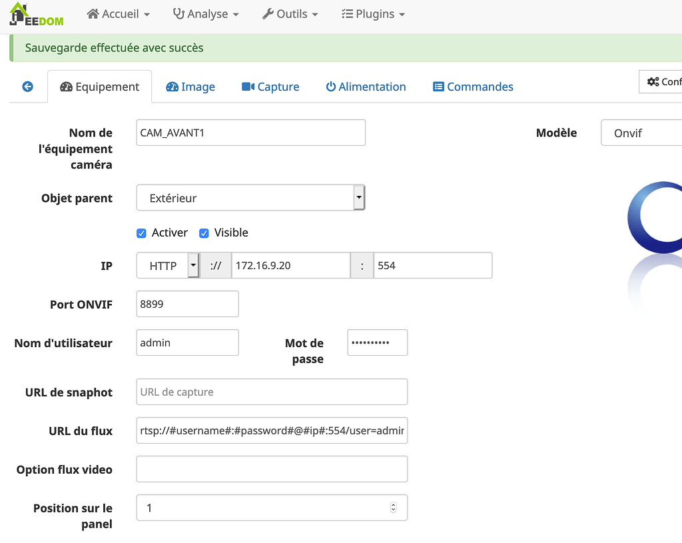The height and width of the screenshot is (543, 682).
Task: Click the Jeedom logo
Action: point(37,15)
